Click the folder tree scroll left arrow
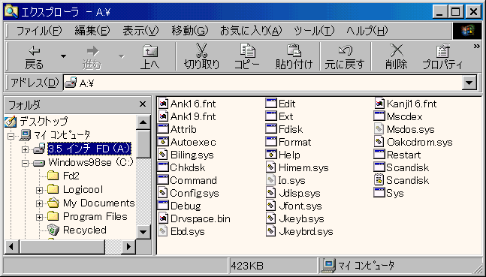Viewport: 486px width, 277px height. click(x=11, y=247)
